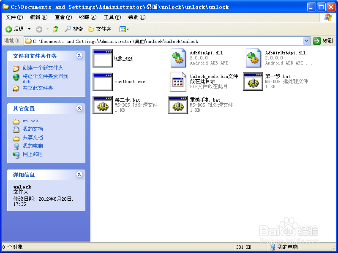Screen dimensions: 338x253
Task: Click 创建一个新文件夹 link
Action: tap(43, 68)
